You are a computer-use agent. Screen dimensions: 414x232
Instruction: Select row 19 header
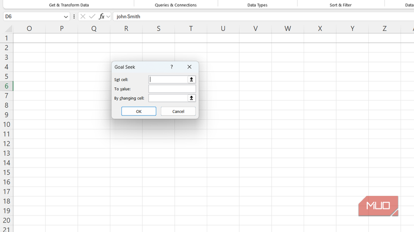pos(7,210)
